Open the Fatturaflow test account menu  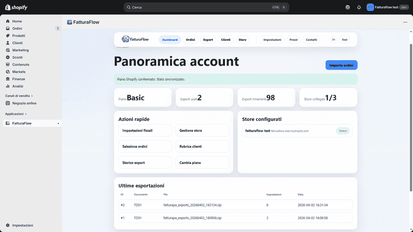388,7
